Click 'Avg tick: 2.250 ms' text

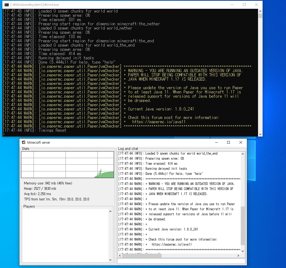pyautogui.click(x=37, y=194)
